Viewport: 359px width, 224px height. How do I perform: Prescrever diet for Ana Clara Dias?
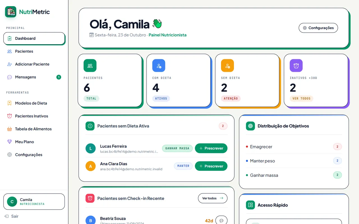(211, 166)
